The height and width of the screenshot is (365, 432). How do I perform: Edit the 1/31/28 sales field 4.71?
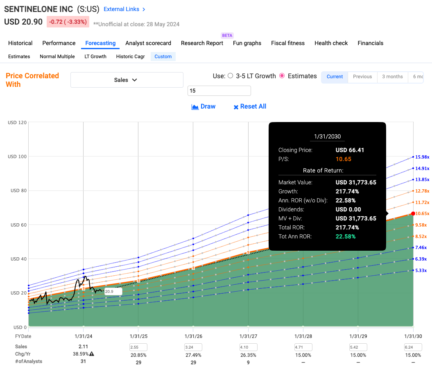pos(303,347)
